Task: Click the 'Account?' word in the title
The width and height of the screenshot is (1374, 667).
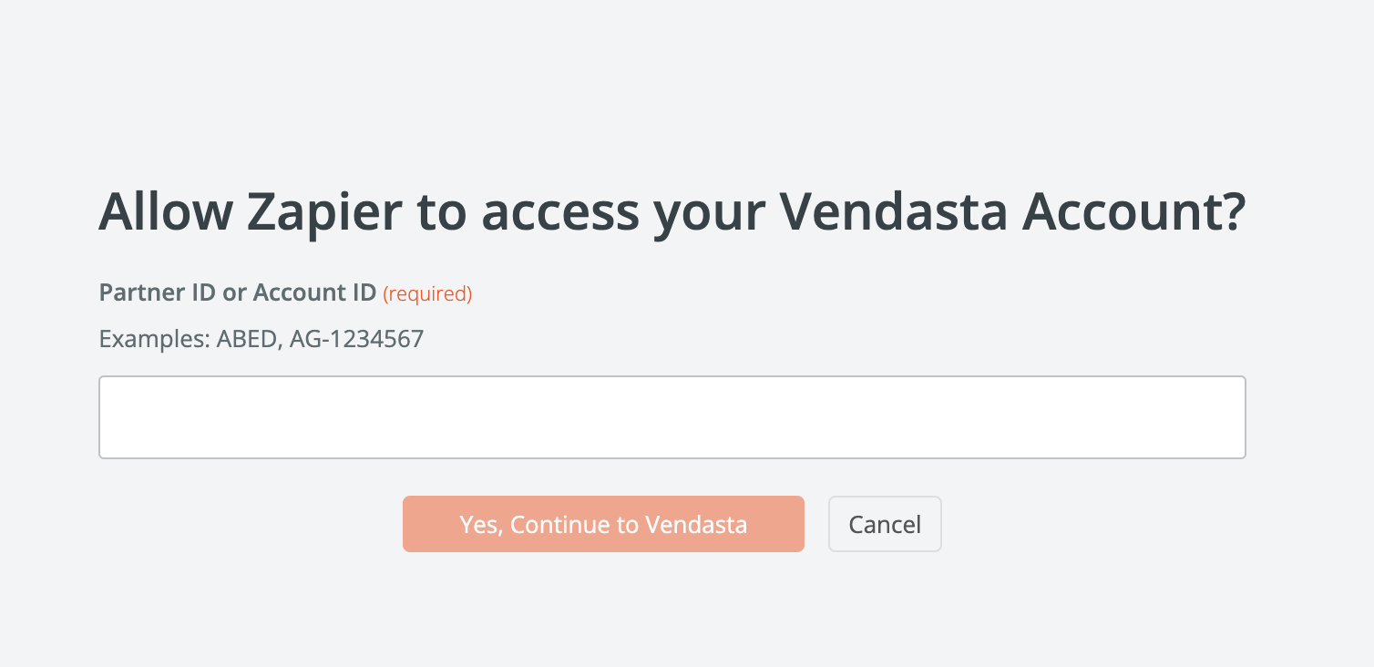Action: (1134, 211)
